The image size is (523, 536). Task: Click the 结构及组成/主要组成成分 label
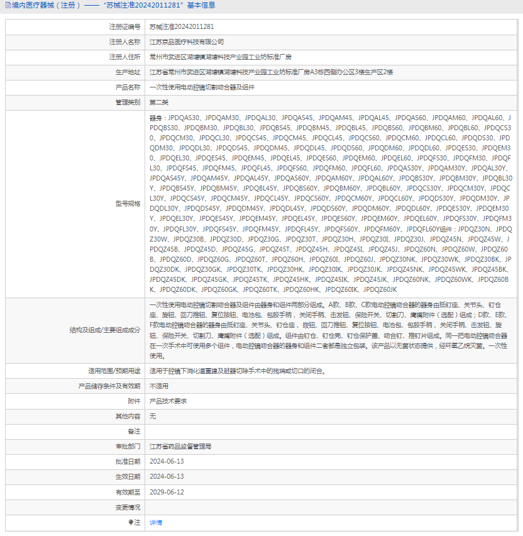pos(105,330)
